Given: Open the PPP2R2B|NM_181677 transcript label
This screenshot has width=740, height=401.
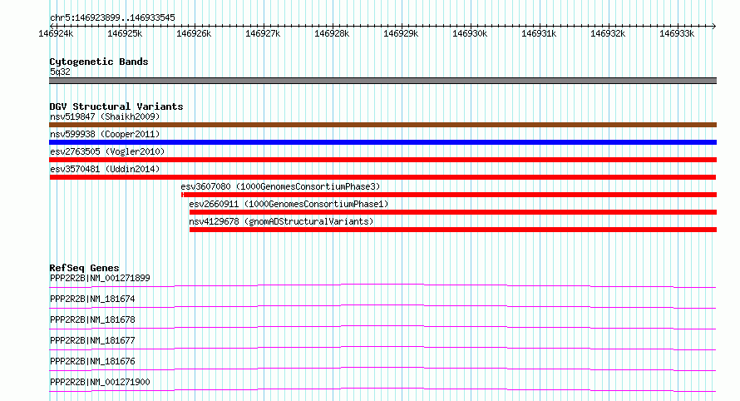Looking at the screenshot, I should [x=92, y=340].
